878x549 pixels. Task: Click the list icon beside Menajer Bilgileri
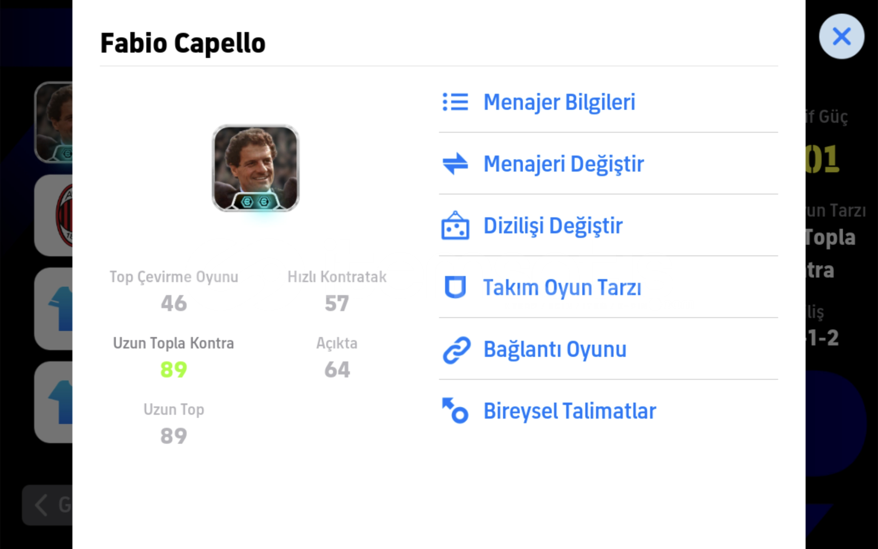pos(455,102)
